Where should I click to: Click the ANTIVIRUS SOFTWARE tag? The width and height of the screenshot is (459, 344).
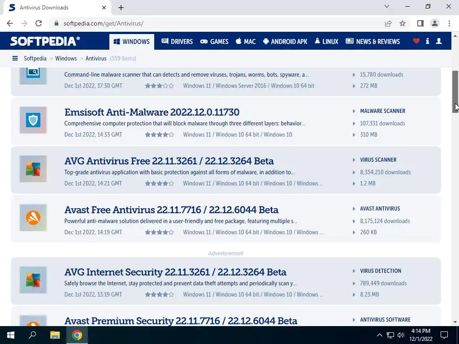(385, 320)
